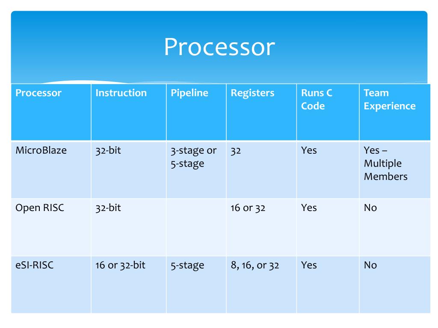Click the Pipeline header cell
The height and width of the screenshot is (328, 438).
[196, 112]
